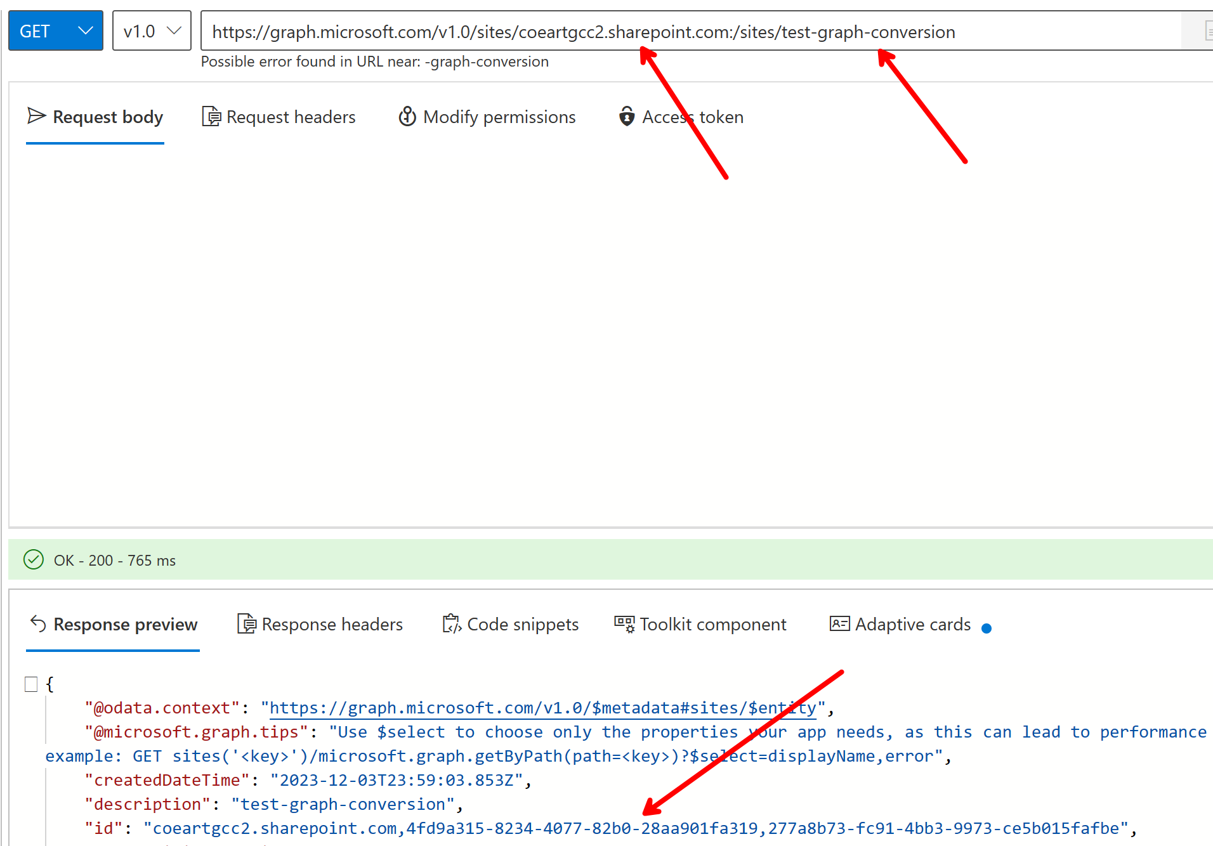1213x846 pixels.
Task: Click the id value starting coeartgcc2.sharepoint.com
Action: 636,829
